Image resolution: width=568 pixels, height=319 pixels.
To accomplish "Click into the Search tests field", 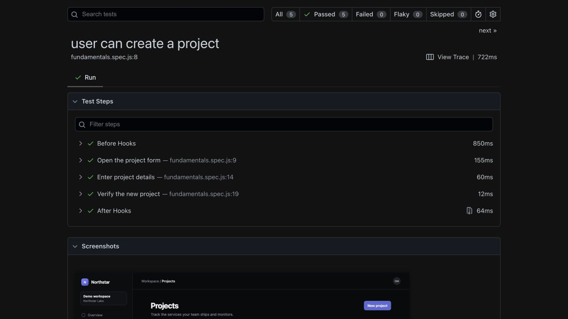I will point(166,14).
